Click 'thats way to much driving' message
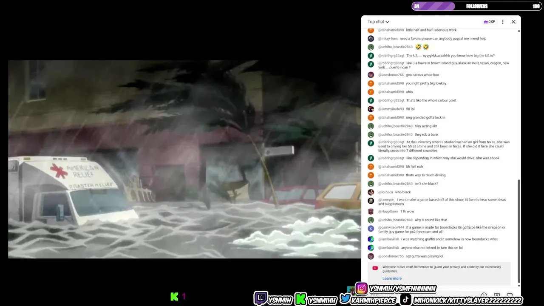This screenshot has width=544, height=306. click(426, 175)
